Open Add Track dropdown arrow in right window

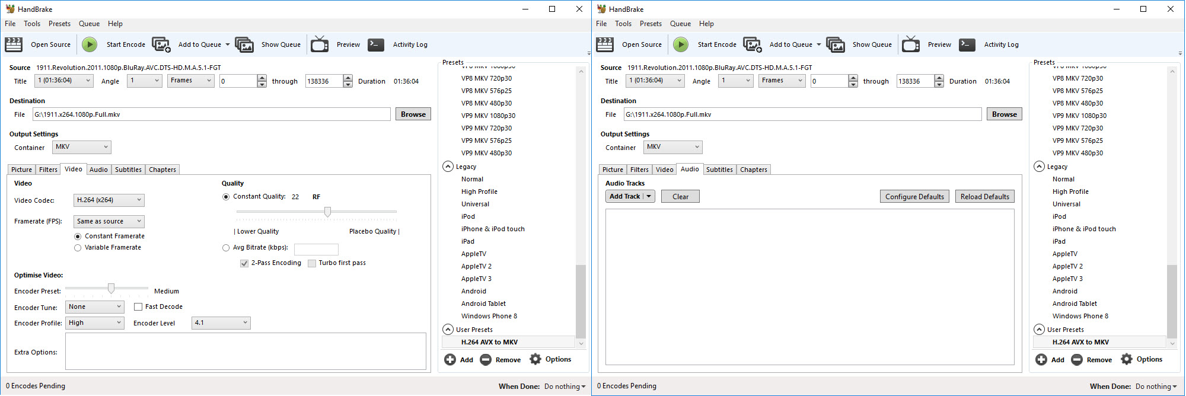[649, 197]
